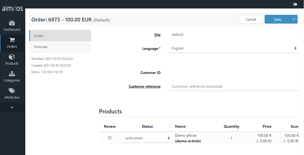Open Attributes via the tags icon
This screenshot has height=155, width=304.
pos(12,91)
